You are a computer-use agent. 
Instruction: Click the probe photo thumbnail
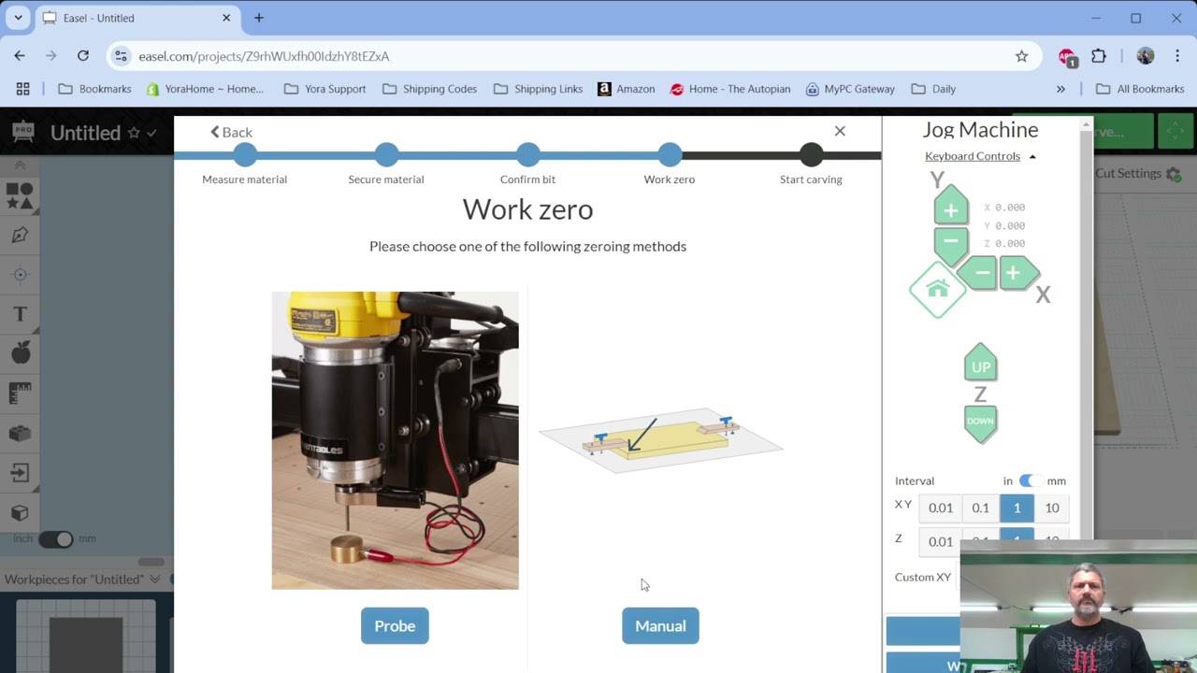[x=395, y=440]
